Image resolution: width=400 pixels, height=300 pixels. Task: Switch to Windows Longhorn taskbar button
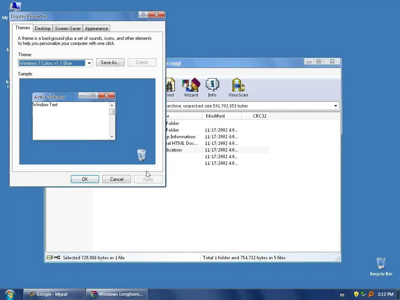click(x=117, y=294)
